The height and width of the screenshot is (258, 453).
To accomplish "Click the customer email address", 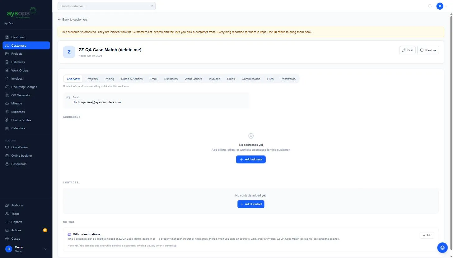I will [97, 102].
